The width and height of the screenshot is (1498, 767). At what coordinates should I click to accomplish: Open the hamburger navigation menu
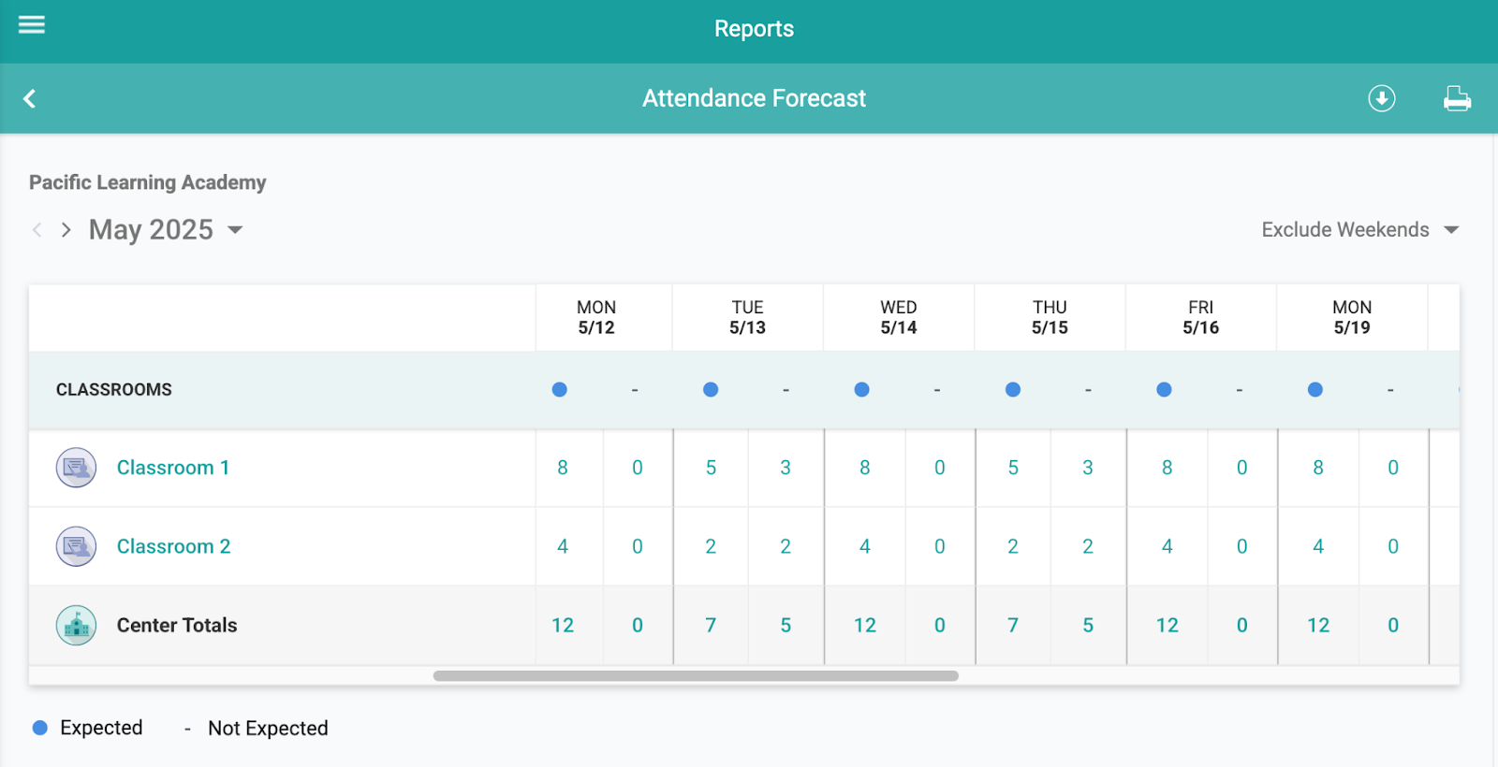(x=32, y=25)
